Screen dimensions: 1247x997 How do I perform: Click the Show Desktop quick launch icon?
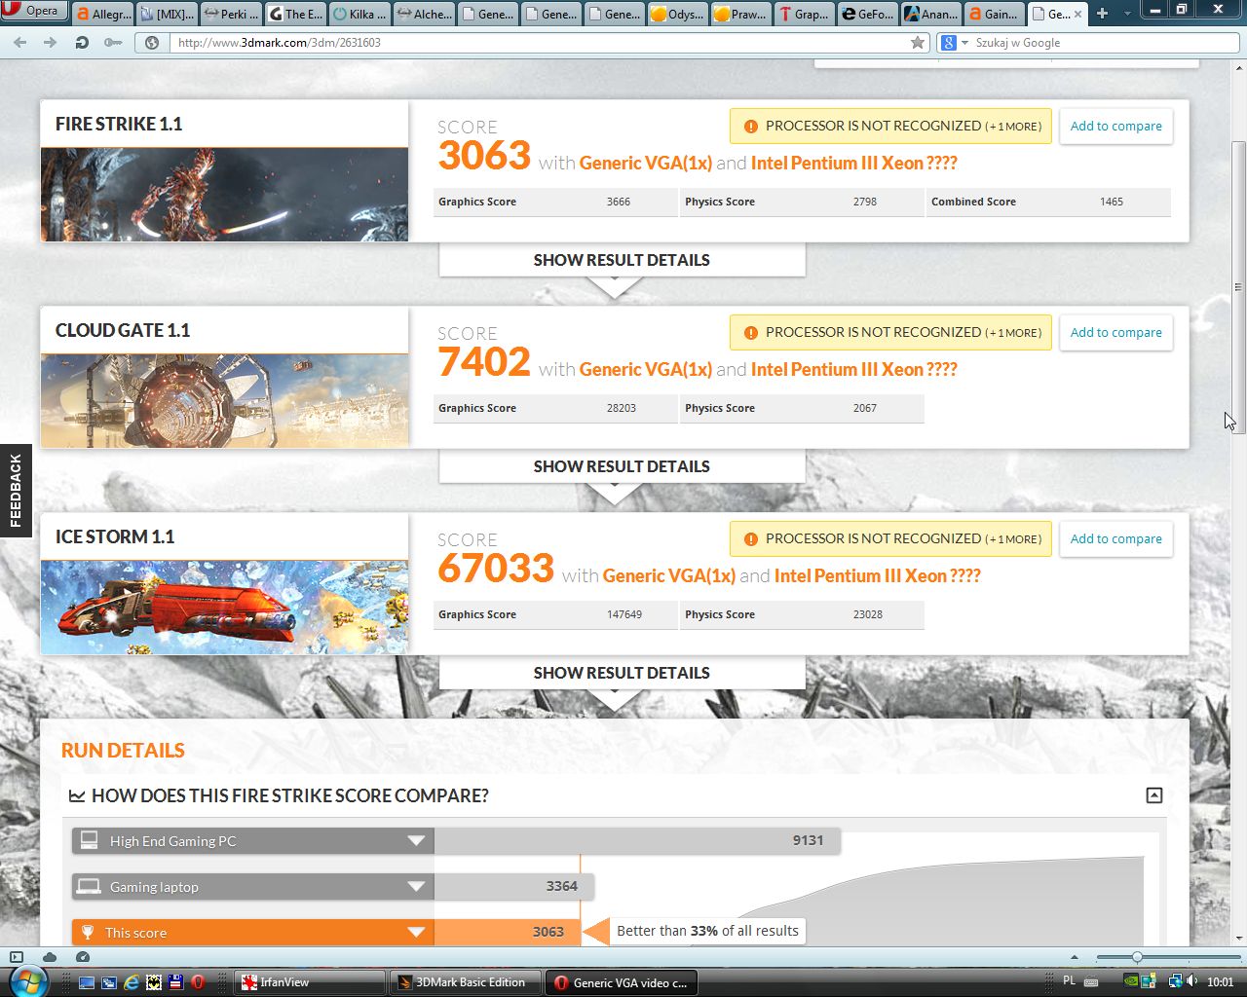[x=87, y=982]
